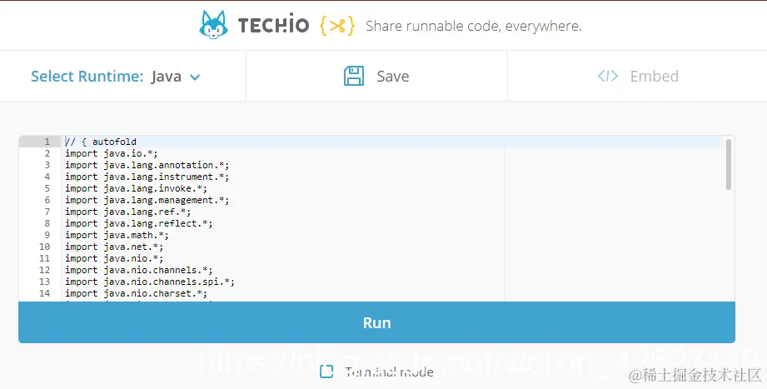Click the embed code brackets icon

click(x=608, y=77)
